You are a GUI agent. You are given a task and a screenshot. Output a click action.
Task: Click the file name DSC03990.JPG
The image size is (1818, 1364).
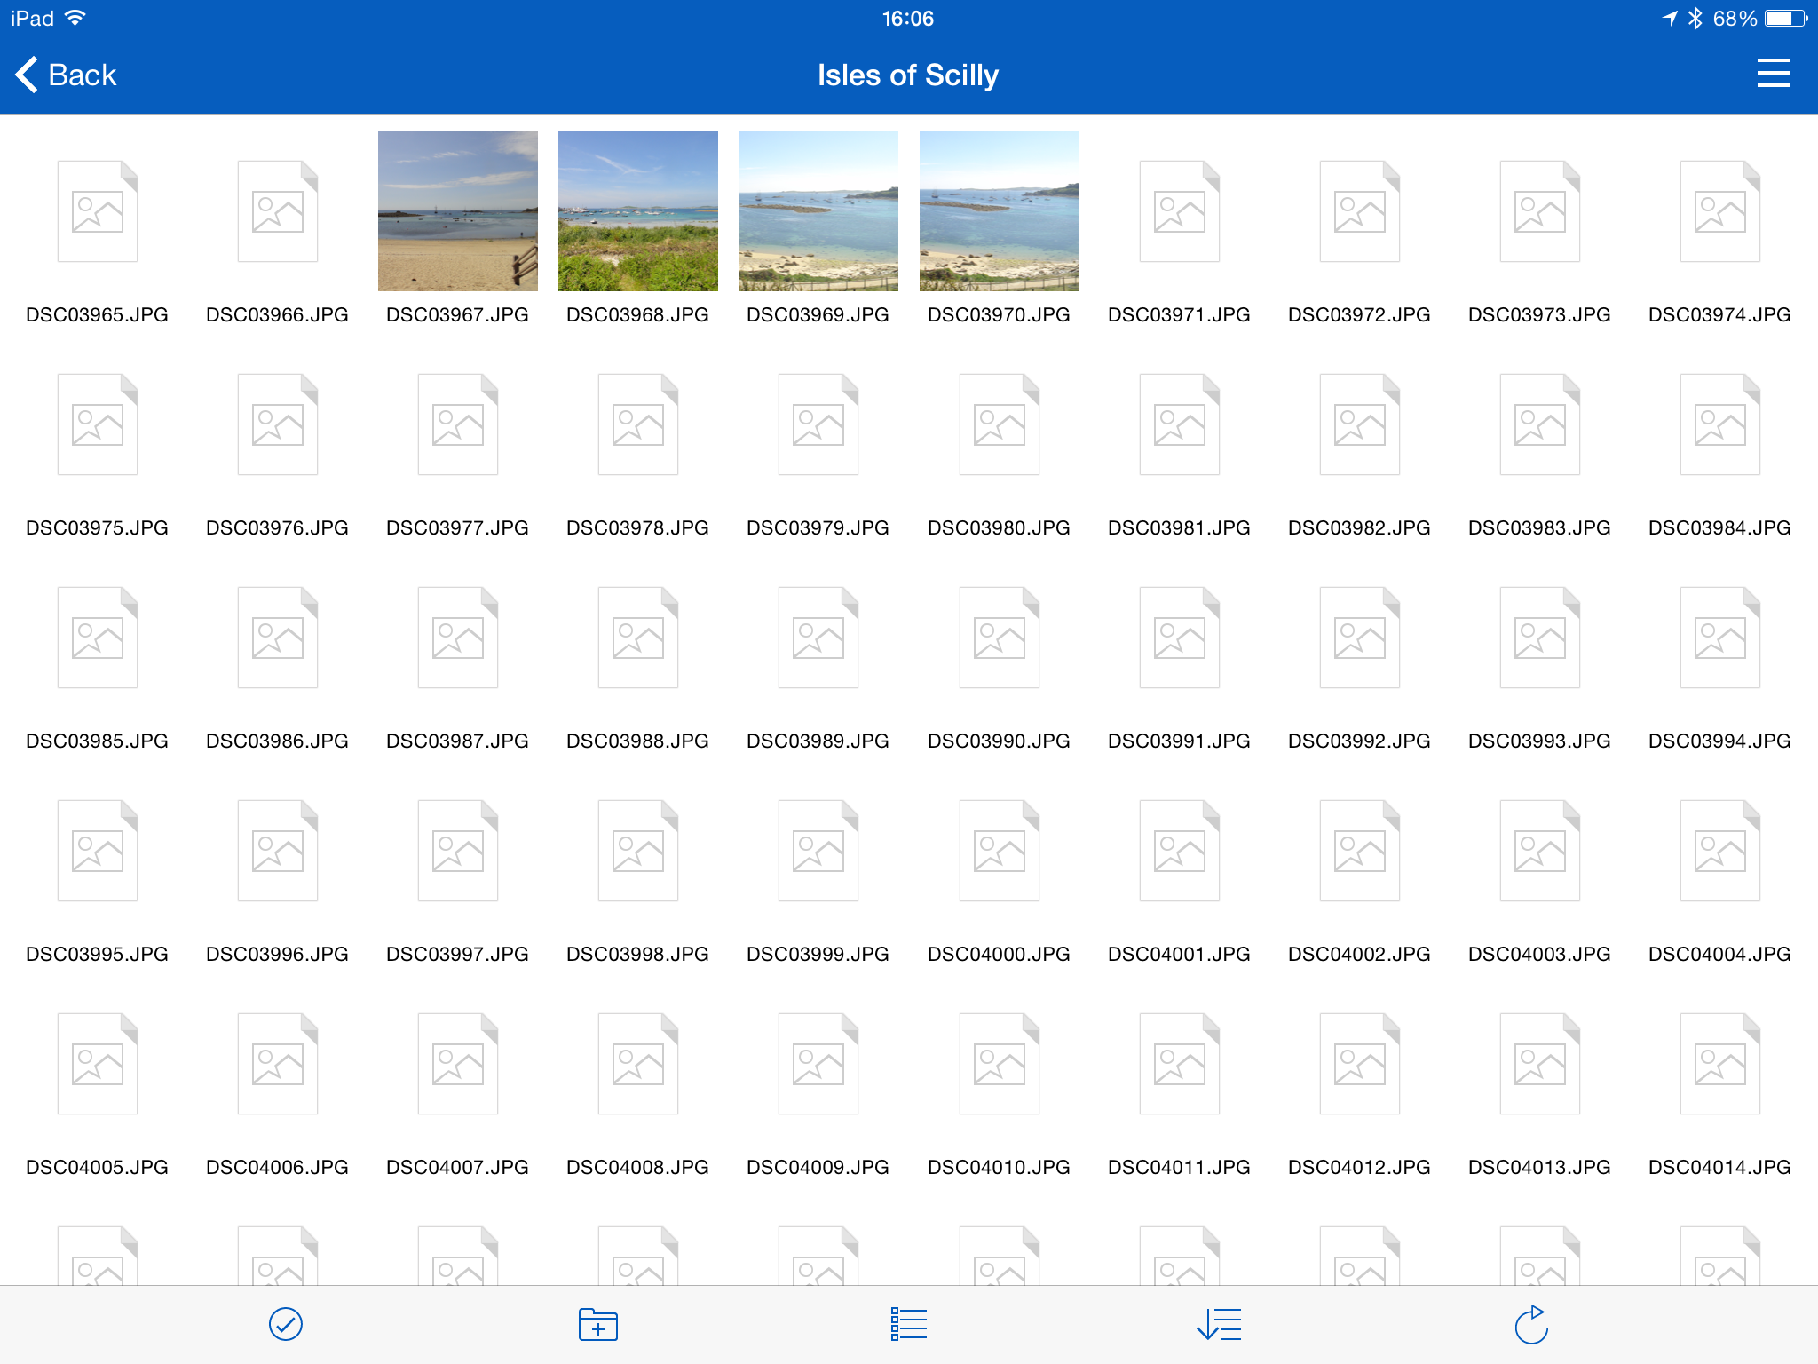[x=1000, y=741]
